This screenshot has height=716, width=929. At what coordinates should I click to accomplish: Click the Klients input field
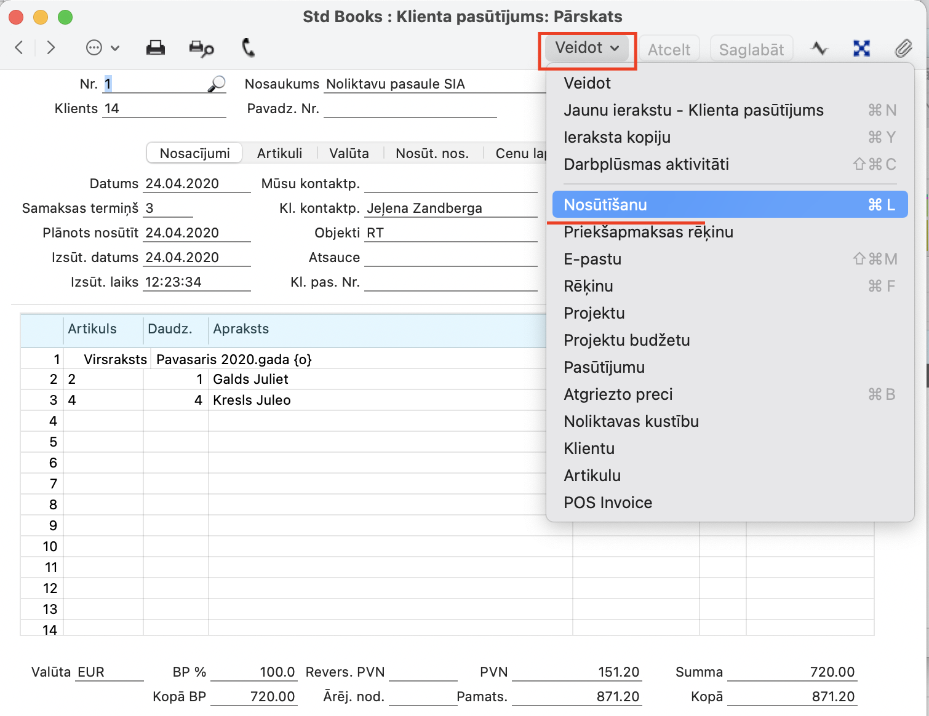[x=164, y=109]
